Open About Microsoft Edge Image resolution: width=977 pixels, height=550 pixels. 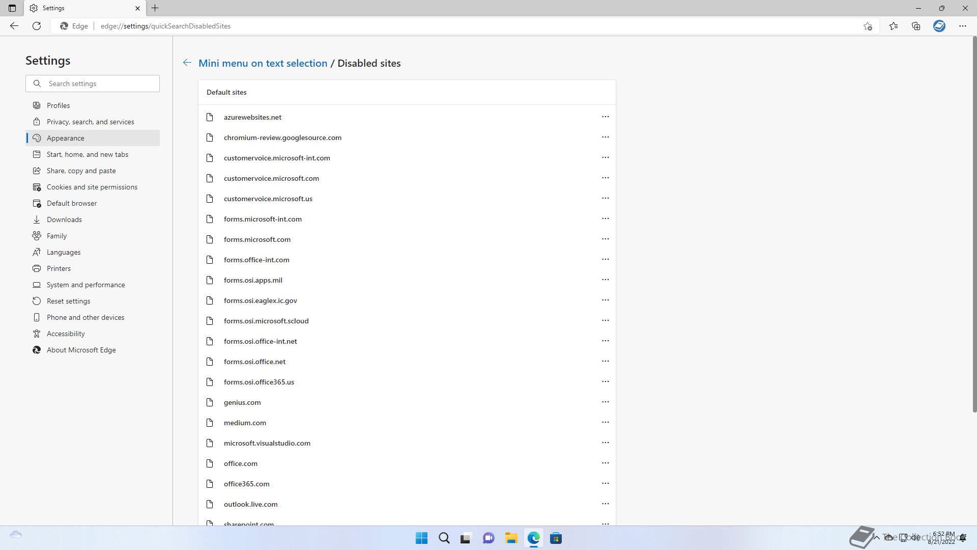(x=93, y=350)
